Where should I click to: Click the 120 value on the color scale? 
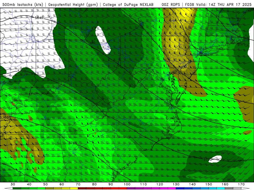160,184
